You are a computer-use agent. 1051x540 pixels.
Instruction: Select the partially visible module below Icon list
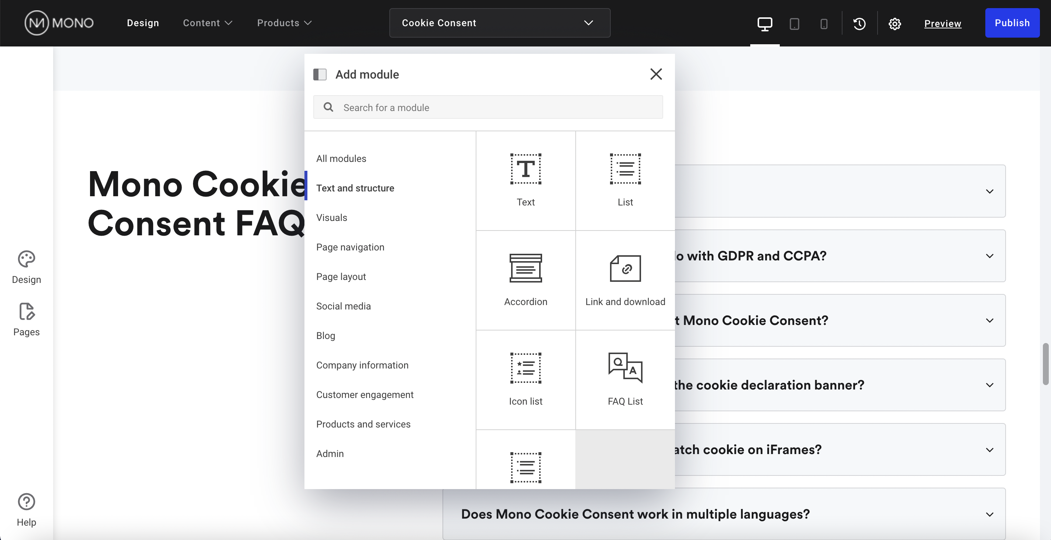(x=525, y=460)
